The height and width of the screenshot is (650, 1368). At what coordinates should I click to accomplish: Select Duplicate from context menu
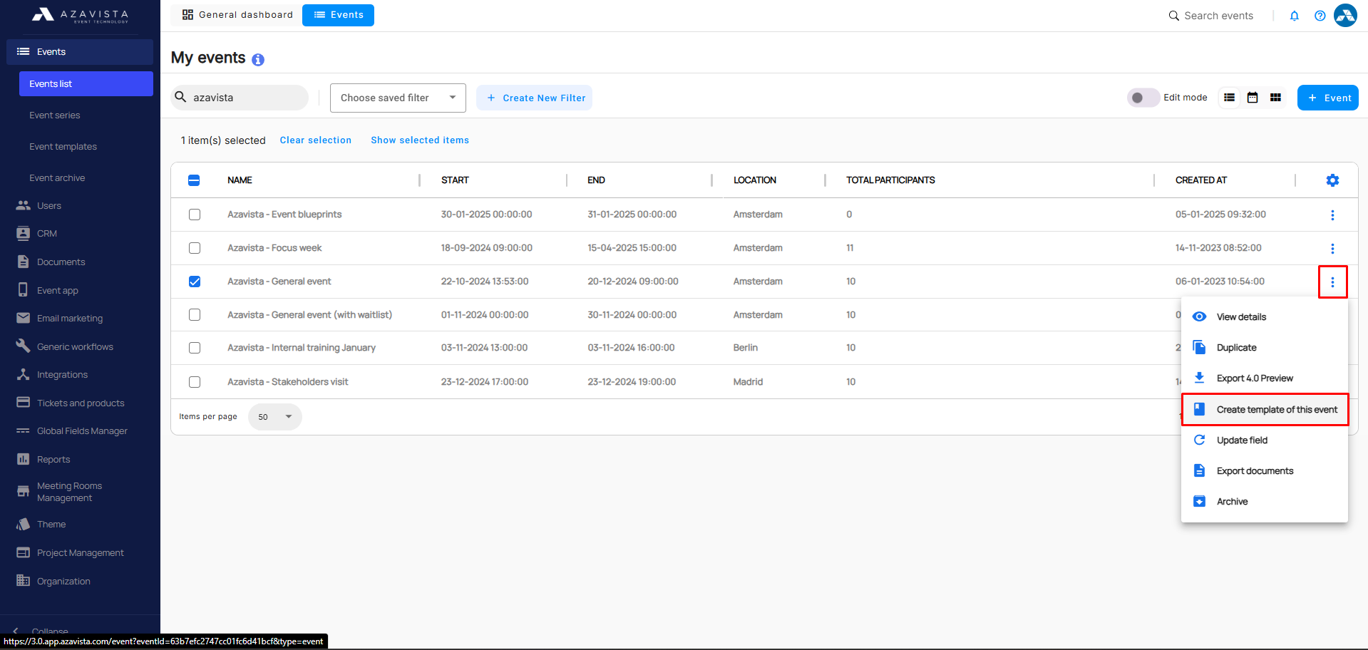click(x=1265, y=348)
